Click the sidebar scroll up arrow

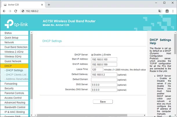(32, 33)
